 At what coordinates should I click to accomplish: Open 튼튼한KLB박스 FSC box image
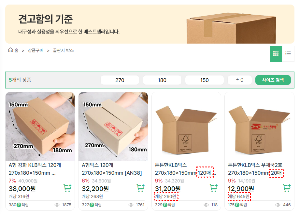186,127
